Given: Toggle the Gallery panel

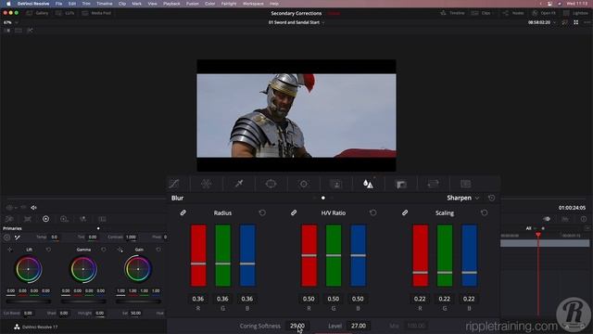Looking at the screenshot, I should pyautogui.click(x=37, y=13).
